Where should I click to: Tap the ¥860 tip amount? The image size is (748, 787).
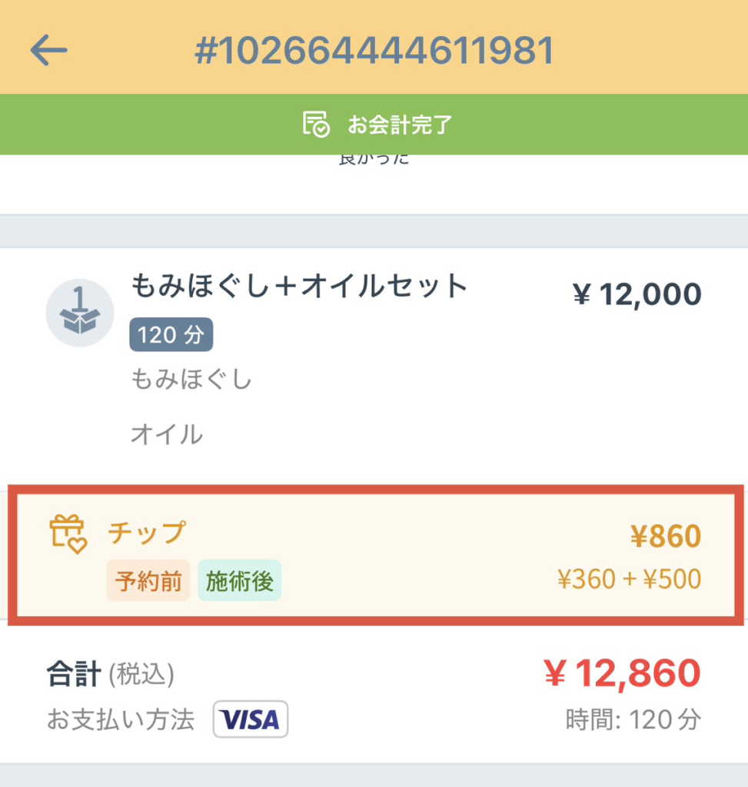pos(665,536)
